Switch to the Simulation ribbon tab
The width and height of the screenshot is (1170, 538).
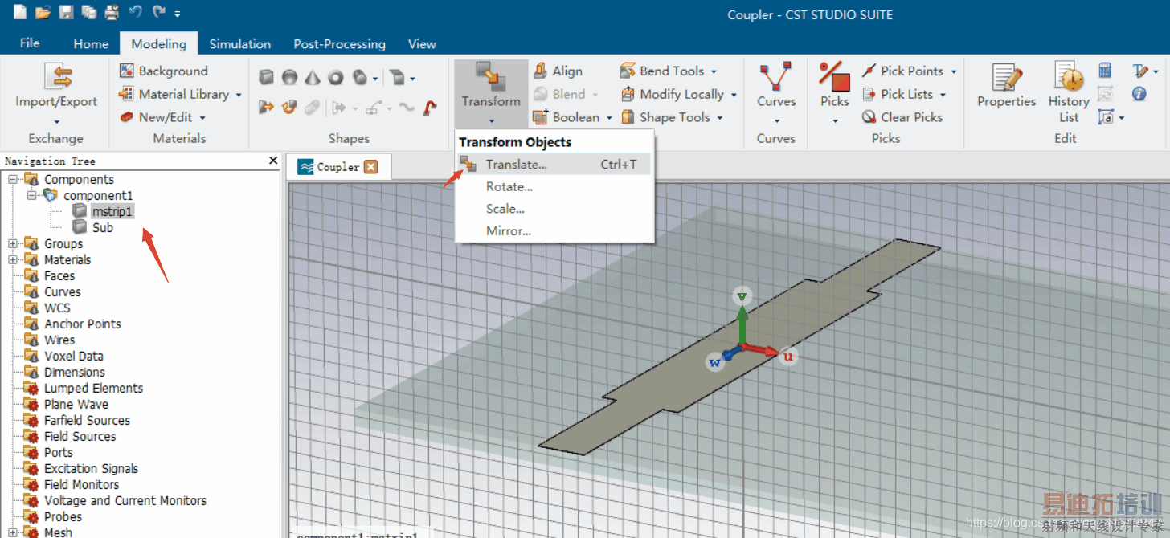tap(240, 44)
